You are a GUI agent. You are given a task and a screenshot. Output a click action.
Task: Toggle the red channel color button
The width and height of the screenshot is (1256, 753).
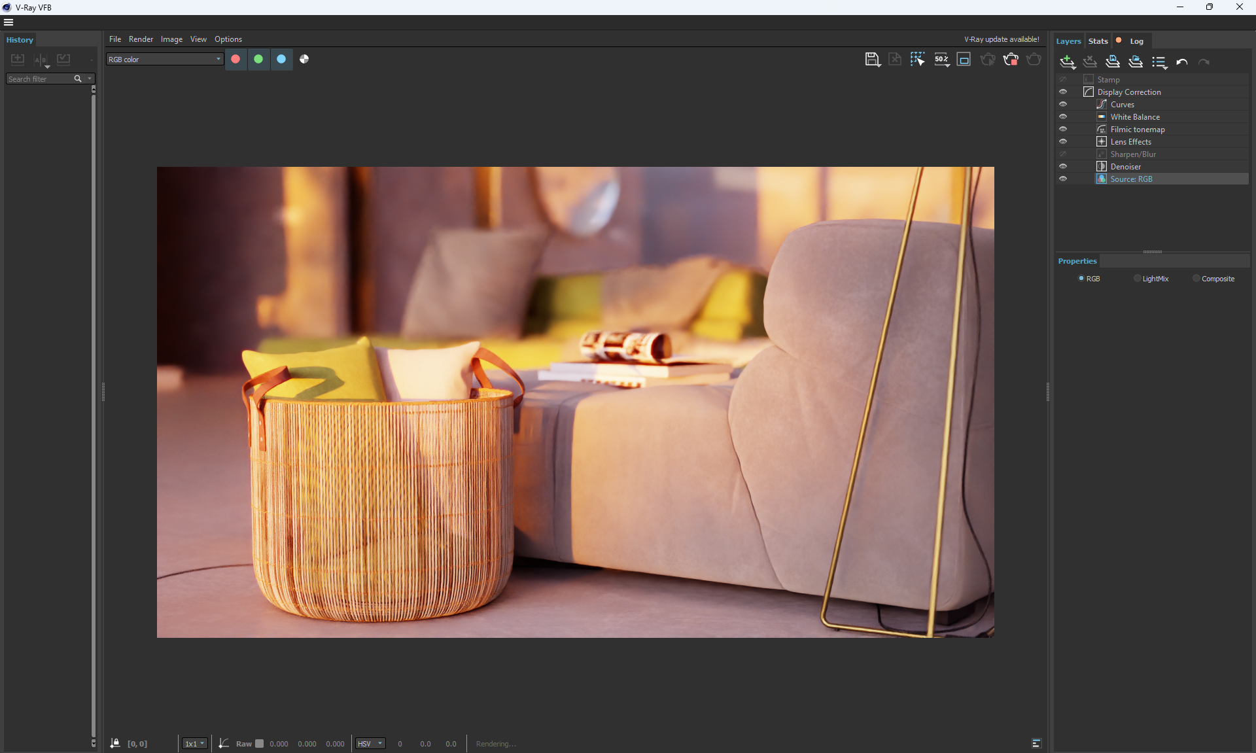[235, 59]
